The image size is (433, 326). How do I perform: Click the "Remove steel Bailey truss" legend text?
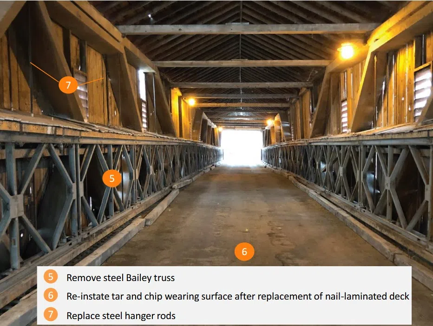click(120, 277)
